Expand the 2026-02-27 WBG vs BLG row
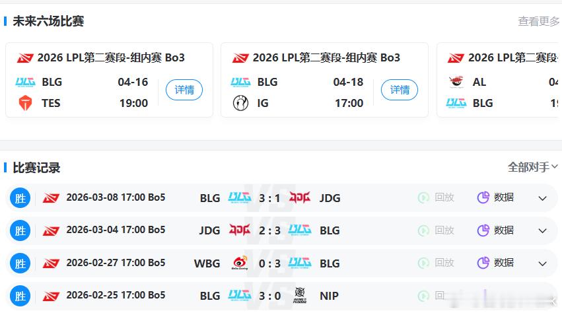Viewport: 562px width, 313px height. (543, 263)
